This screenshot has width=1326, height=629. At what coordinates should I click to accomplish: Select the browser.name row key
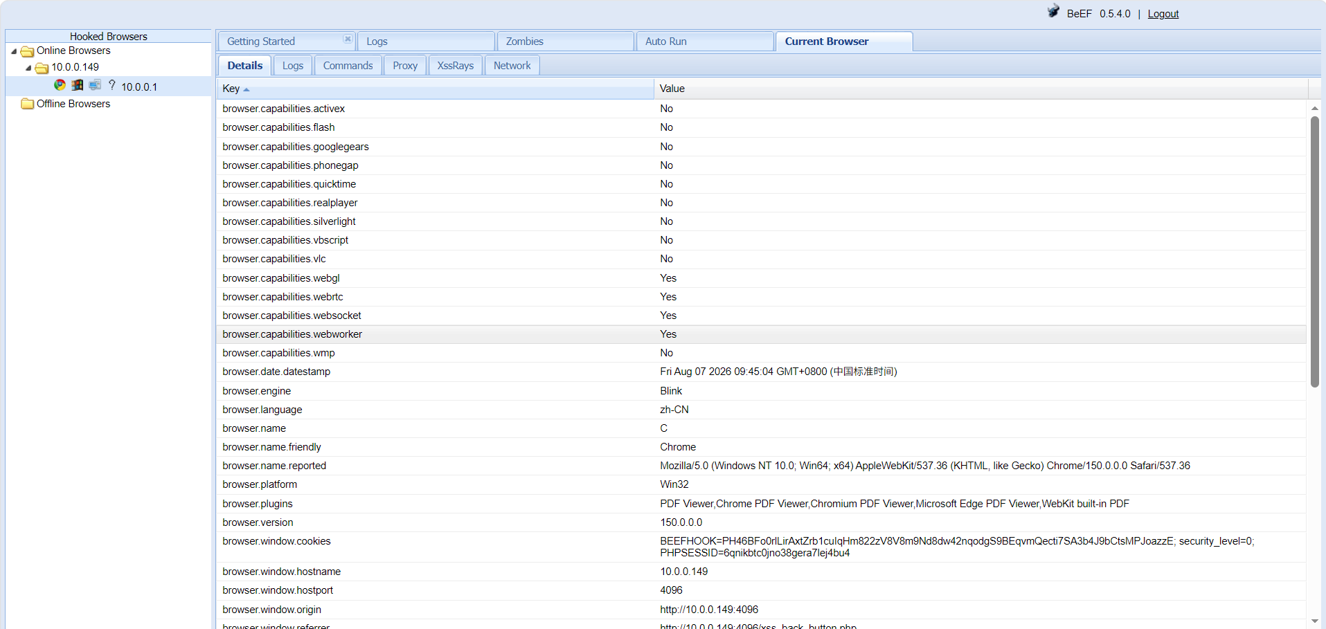(x=254, y=428)
